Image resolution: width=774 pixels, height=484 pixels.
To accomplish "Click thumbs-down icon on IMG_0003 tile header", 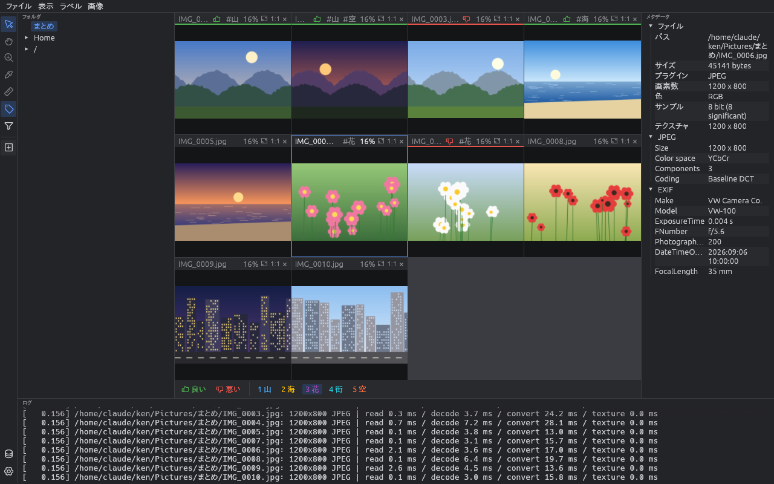I will [466, 19].
